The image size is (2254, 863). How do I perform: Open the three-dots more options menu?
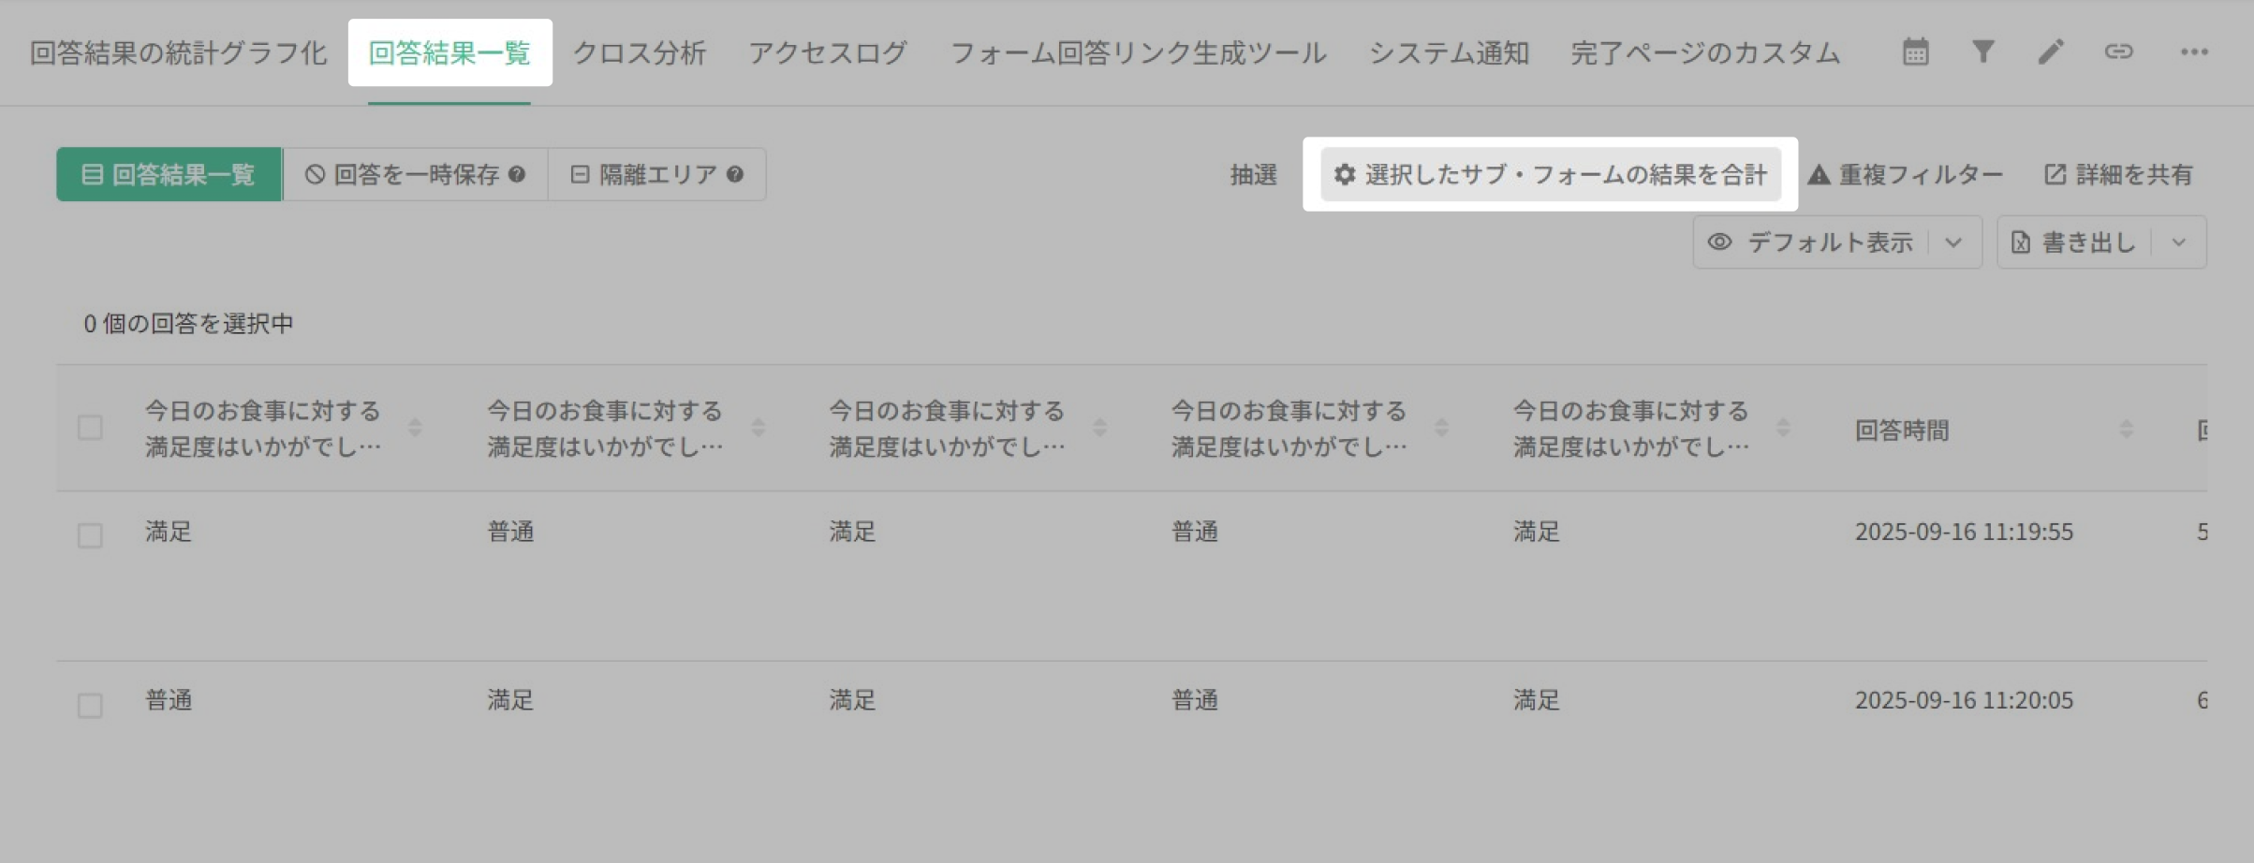click(x=2194, y=51)
